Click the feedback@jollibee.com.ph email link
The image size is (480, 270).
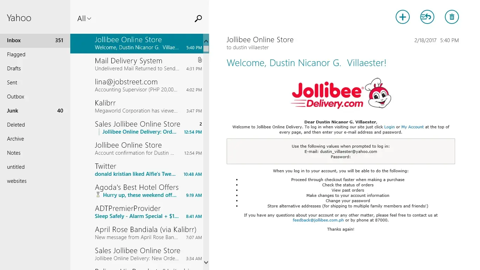318,220
